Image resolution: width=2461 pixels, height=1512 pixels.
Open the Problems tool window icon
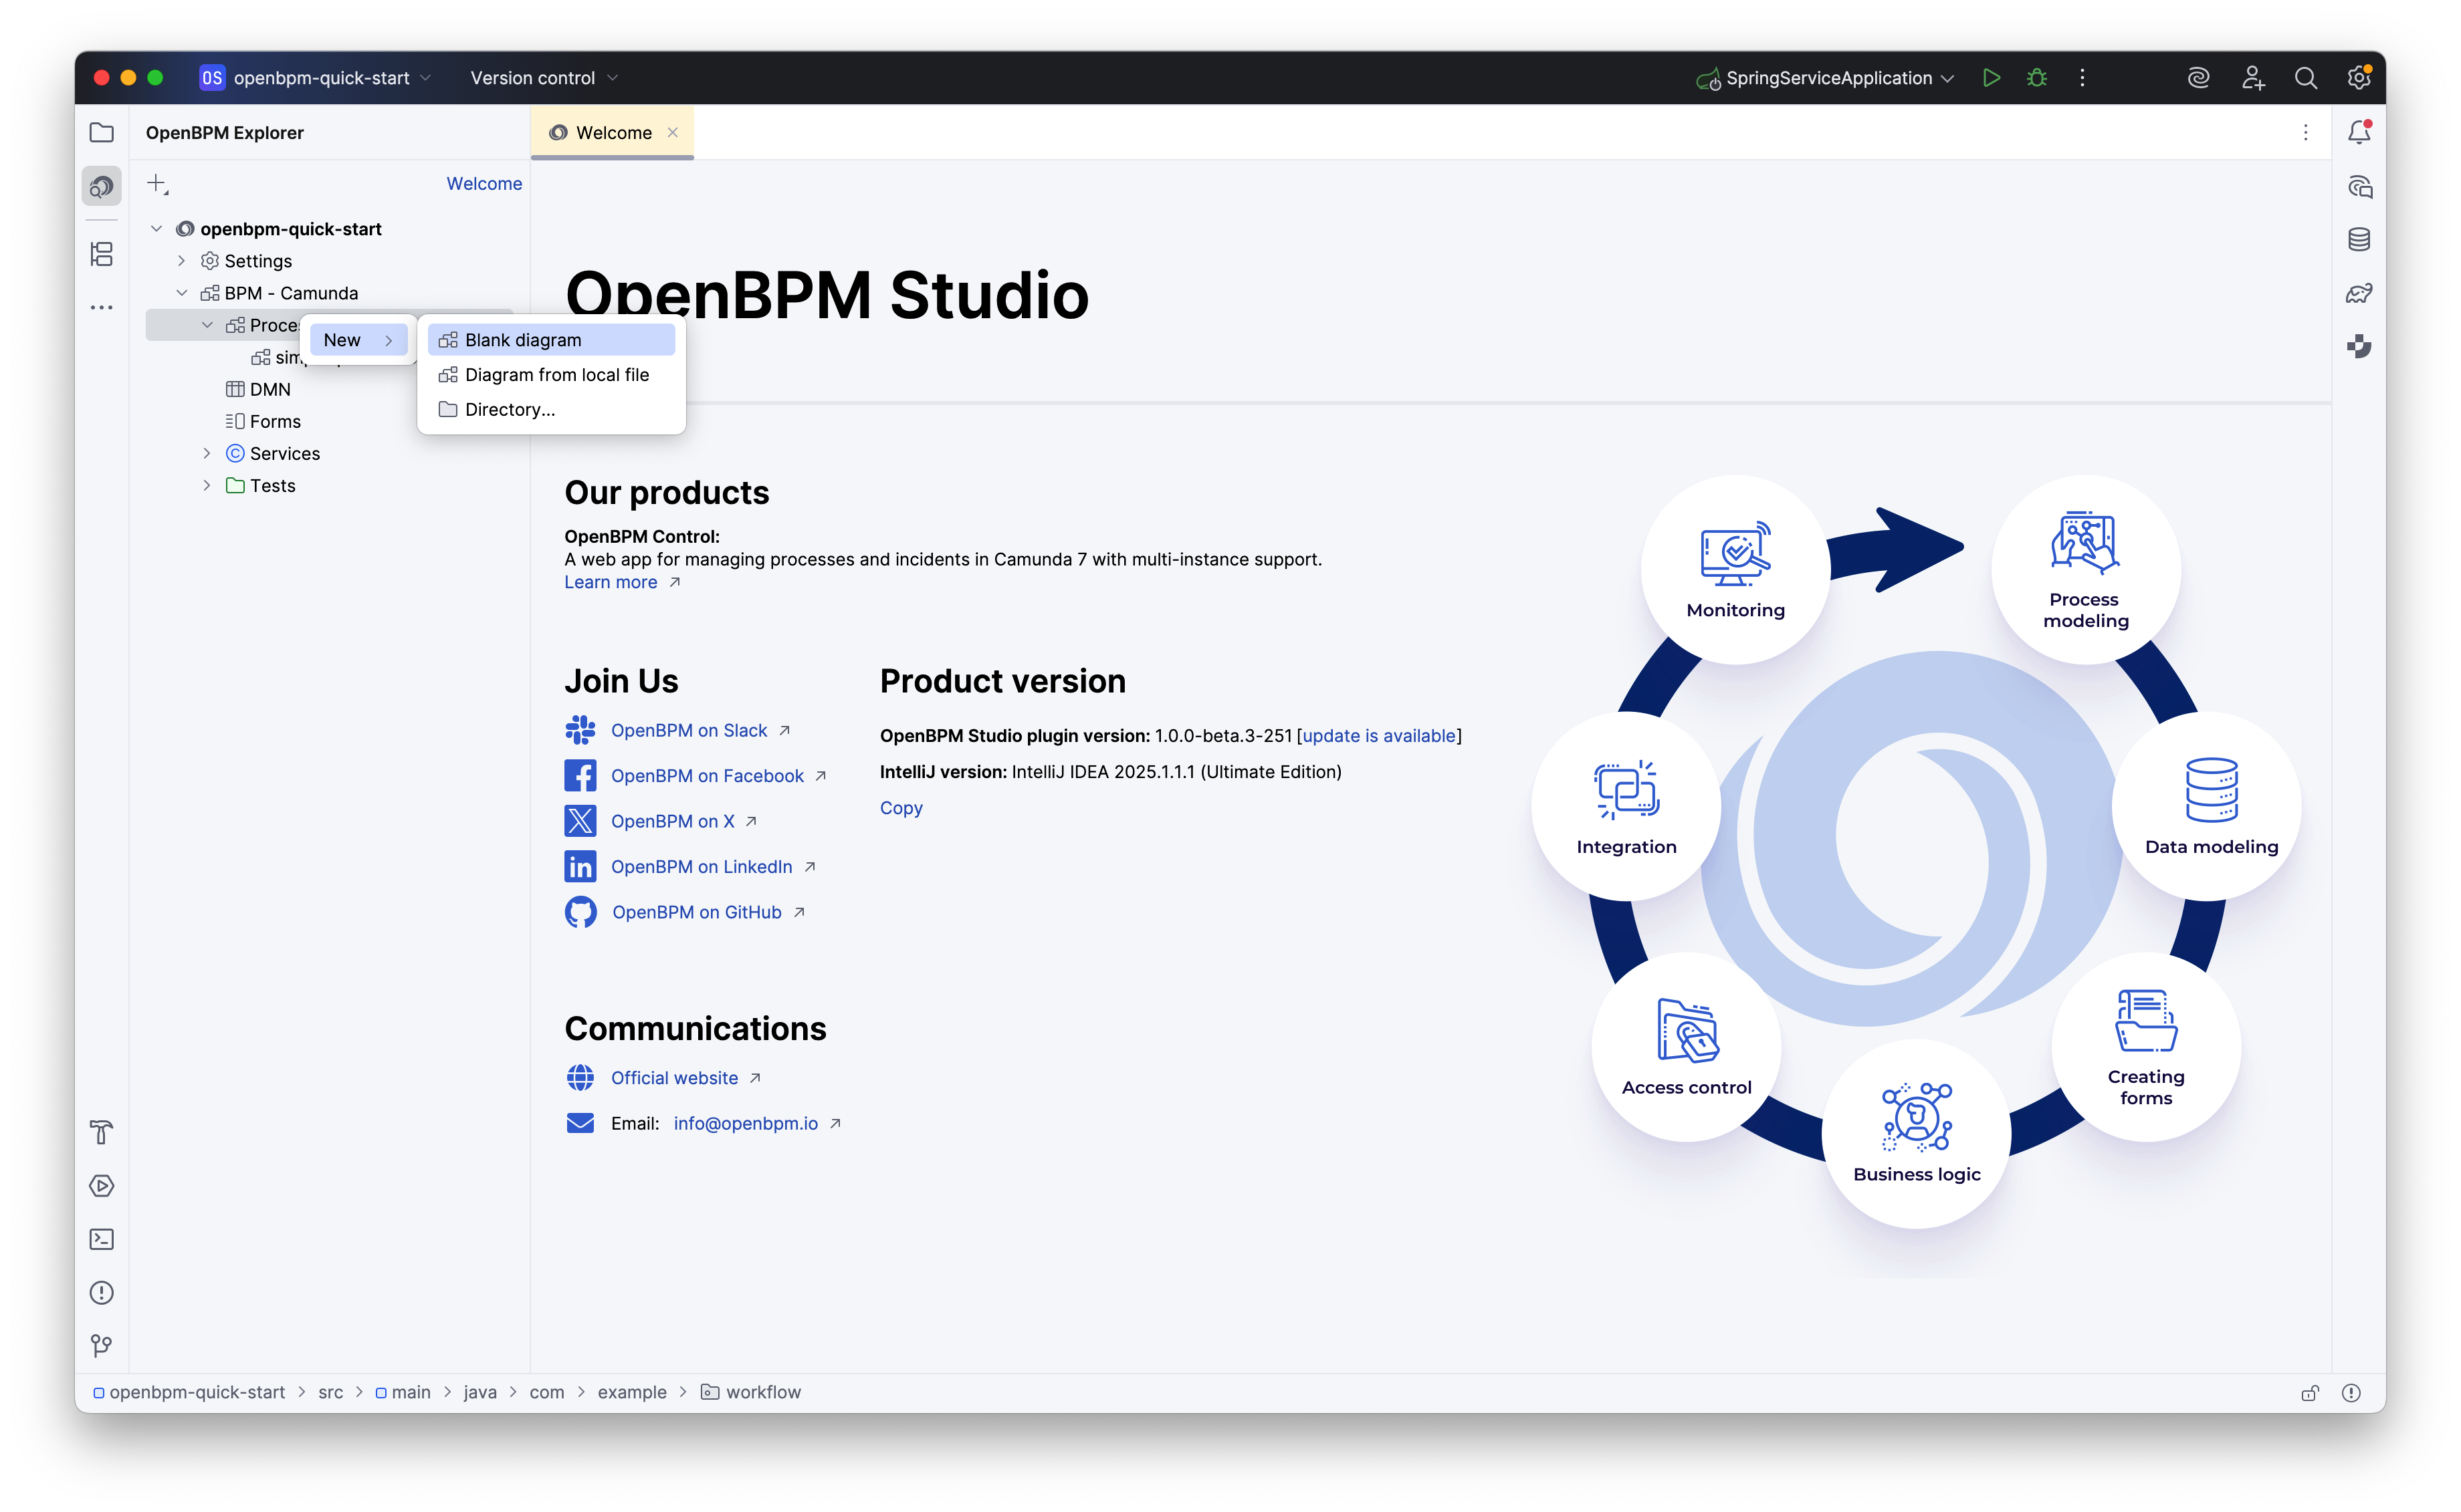tap(102, 1293)
